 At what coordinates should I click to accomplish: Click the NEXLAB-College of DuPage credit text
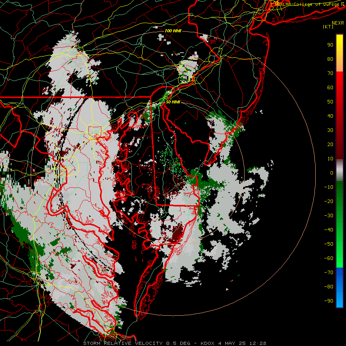pos(309,4)
